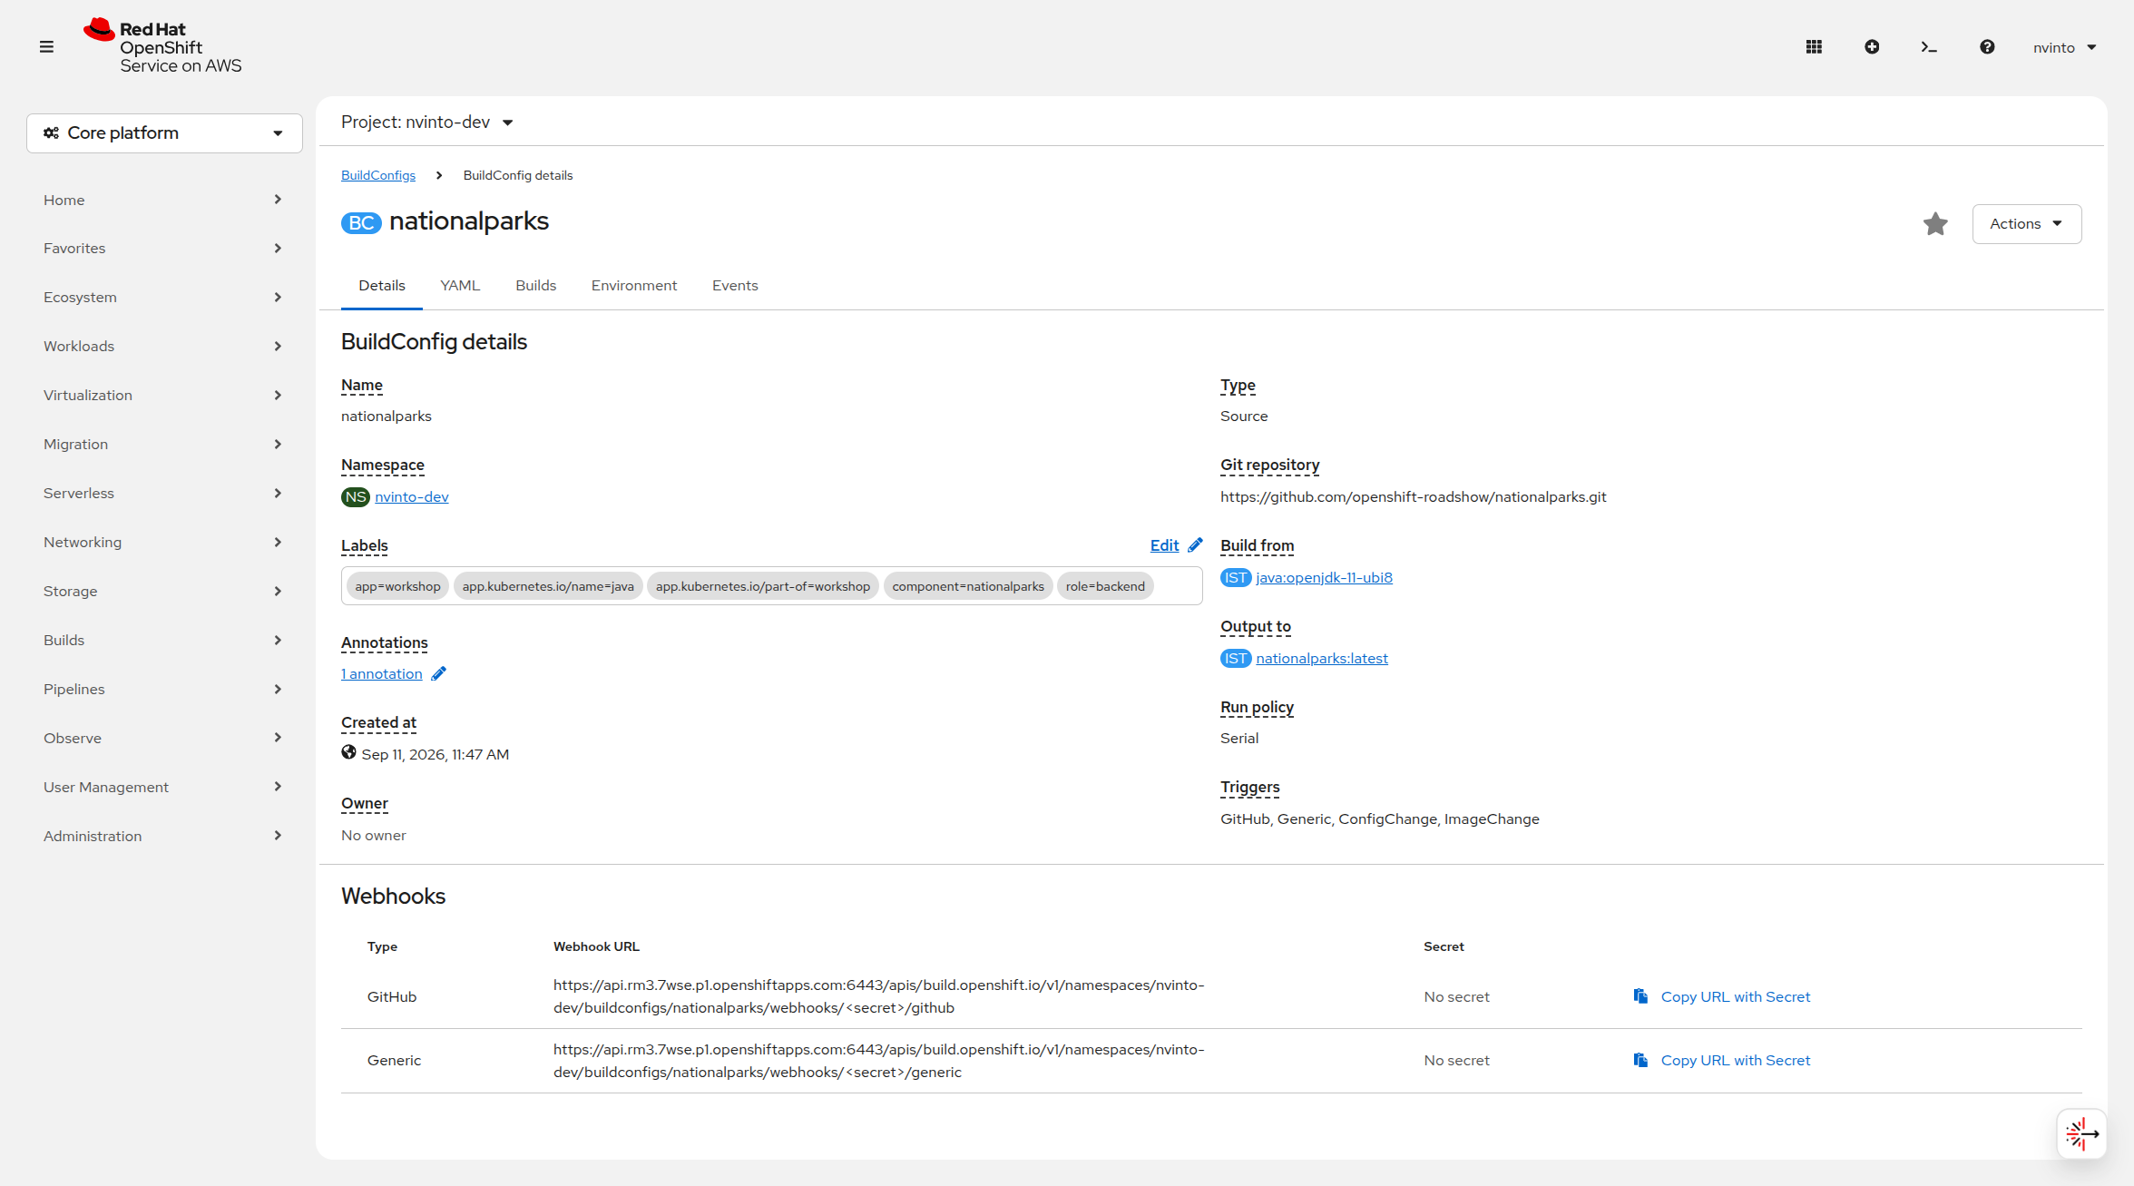Expand the Ecosystem navigation section
Viewport: 2134px width, 1186px height.
point(163,298)
